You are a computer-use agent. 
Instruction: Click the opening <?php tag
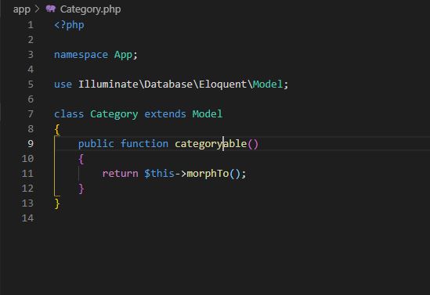[69, 25]
